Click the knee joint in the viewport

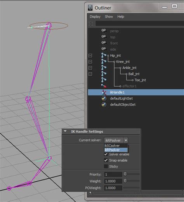[28, 99]
